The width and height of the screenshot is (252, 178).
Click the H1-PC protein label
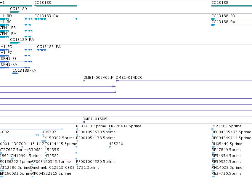click(x=6, y=53)
